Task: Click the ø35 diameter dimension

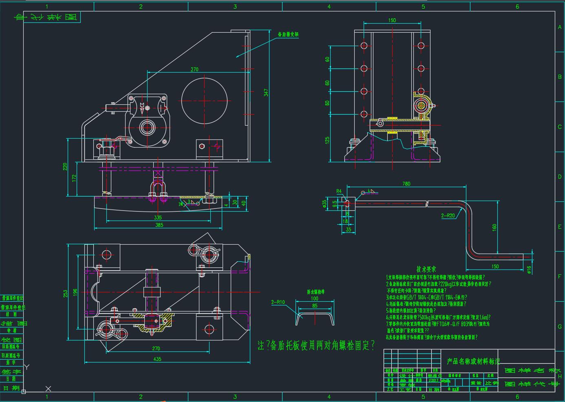Action: click(325, 203)
